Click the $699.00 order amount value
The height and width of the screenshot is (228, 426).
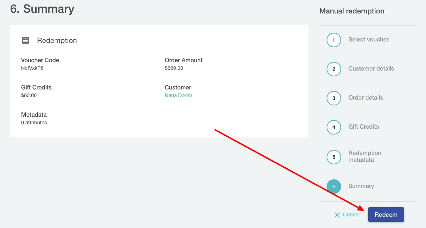(x=174, y=68)
